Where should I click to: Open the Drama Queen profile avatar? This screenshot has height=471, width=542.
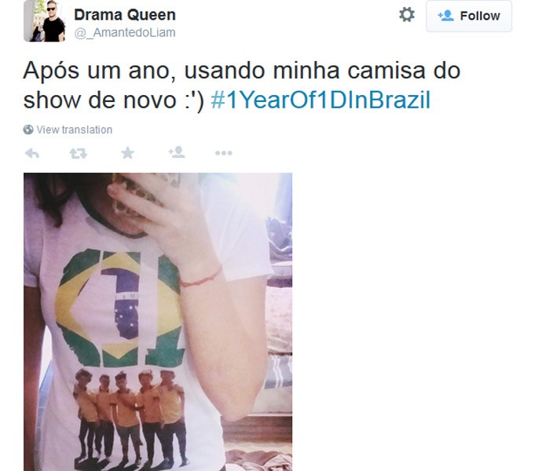[44, 20]
